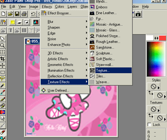Image resolution: width=167 pixels, height=140 pixels.
Task: Click the foreground Textures null box
Action: pos(153,109)
